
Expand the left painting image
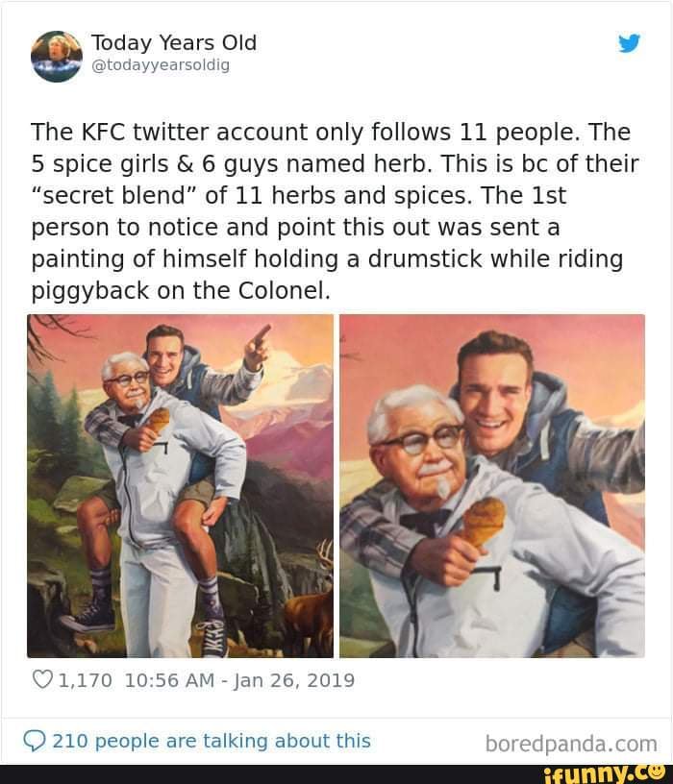178,480
